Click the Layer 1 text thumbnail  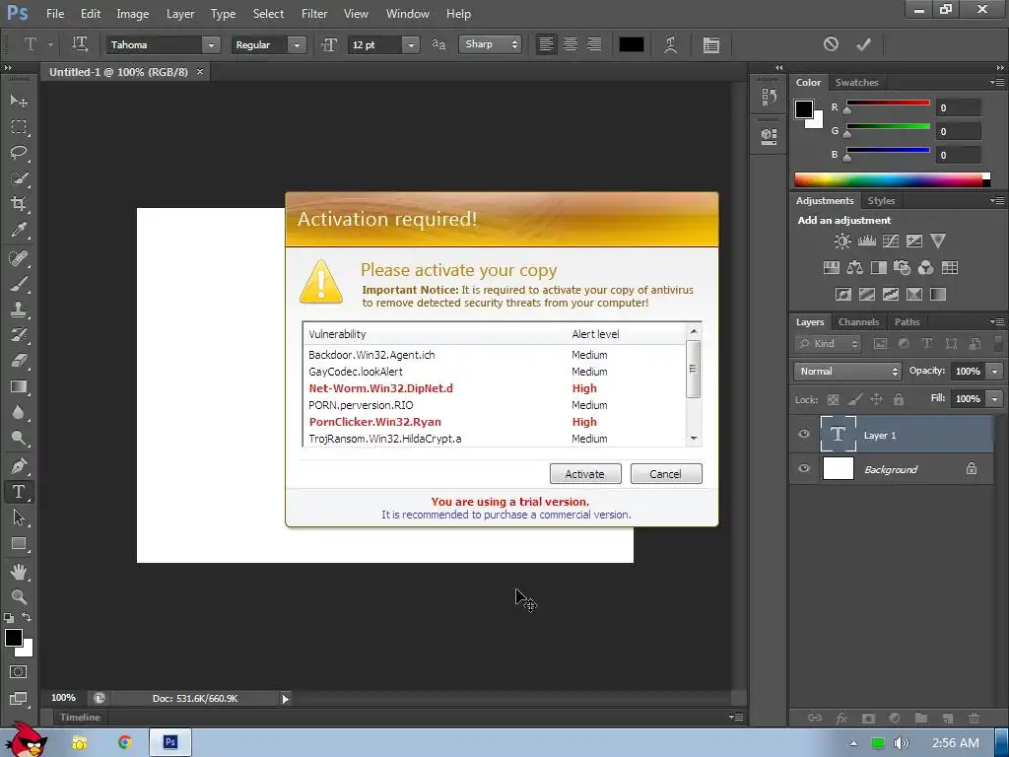point(838,435)
